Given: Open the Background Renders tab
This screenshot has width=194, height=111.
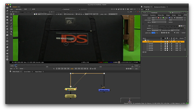Looking at the screenshot, I should [160, 7].
